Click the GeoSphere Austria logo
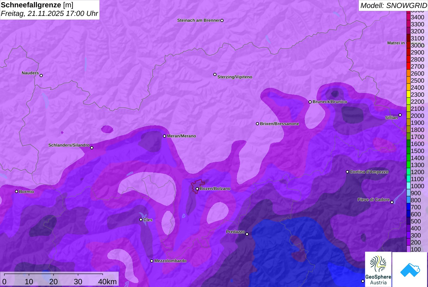 pyautogui.click(x=378, y=269)
